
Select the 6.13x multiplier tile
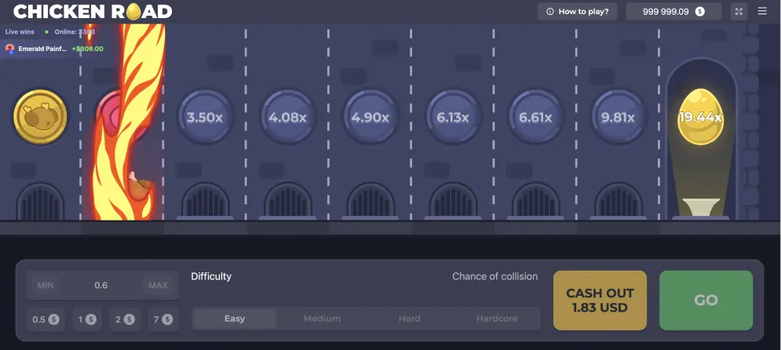pyautogui.click(x=453, y=118)
